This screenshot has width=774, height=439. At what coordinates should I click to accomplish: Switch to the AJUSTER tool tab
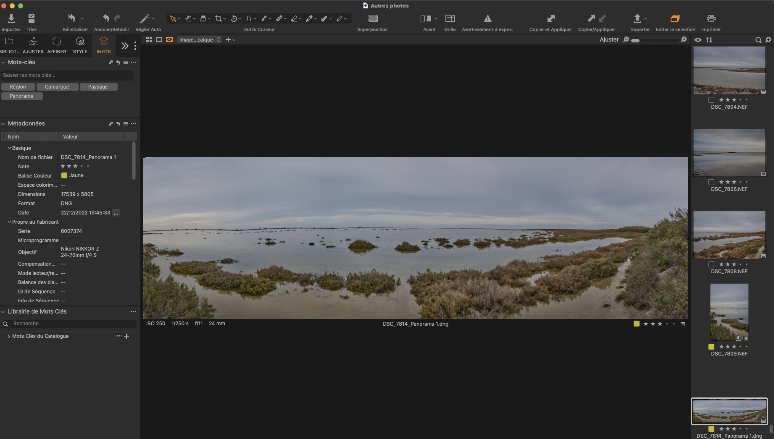[x=33, y=45]
